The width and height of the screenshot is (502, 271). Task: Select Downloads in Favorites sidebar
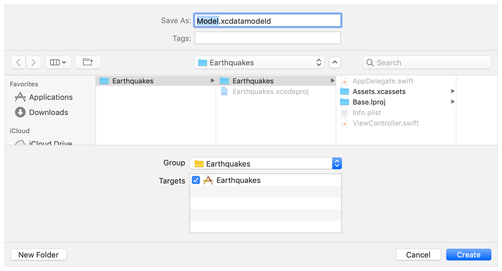[48, 112]
